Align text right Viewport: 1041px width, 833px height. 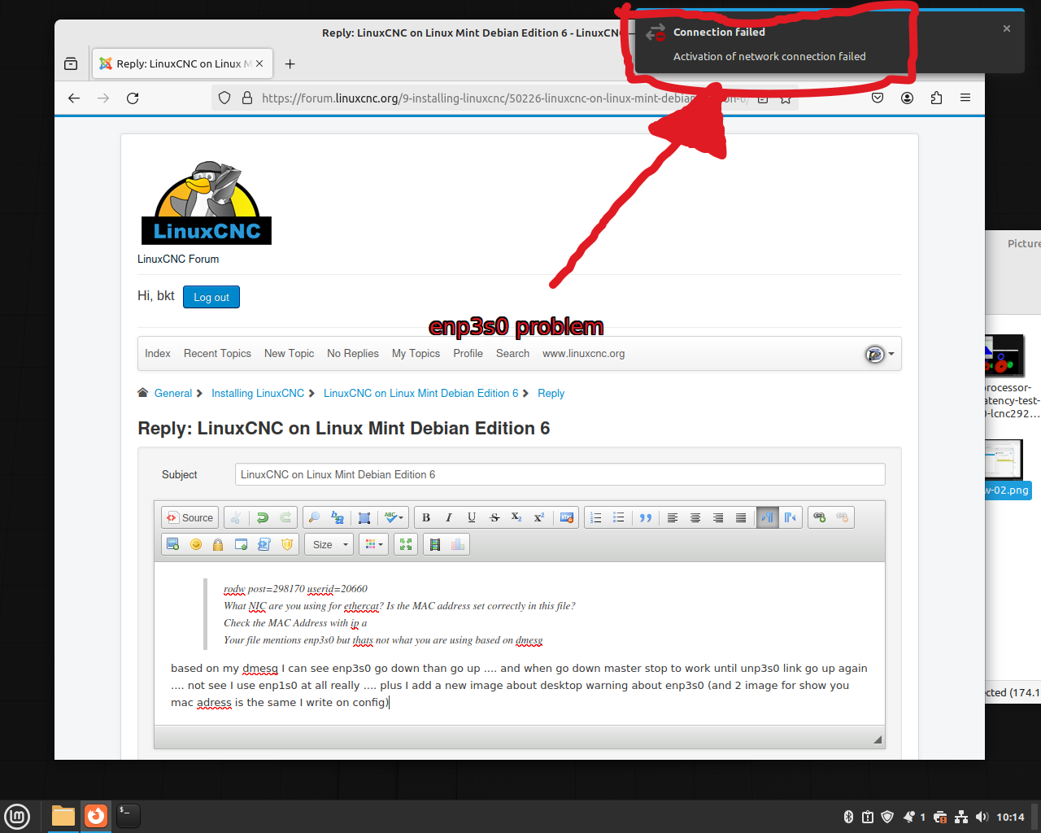point(718,517)
